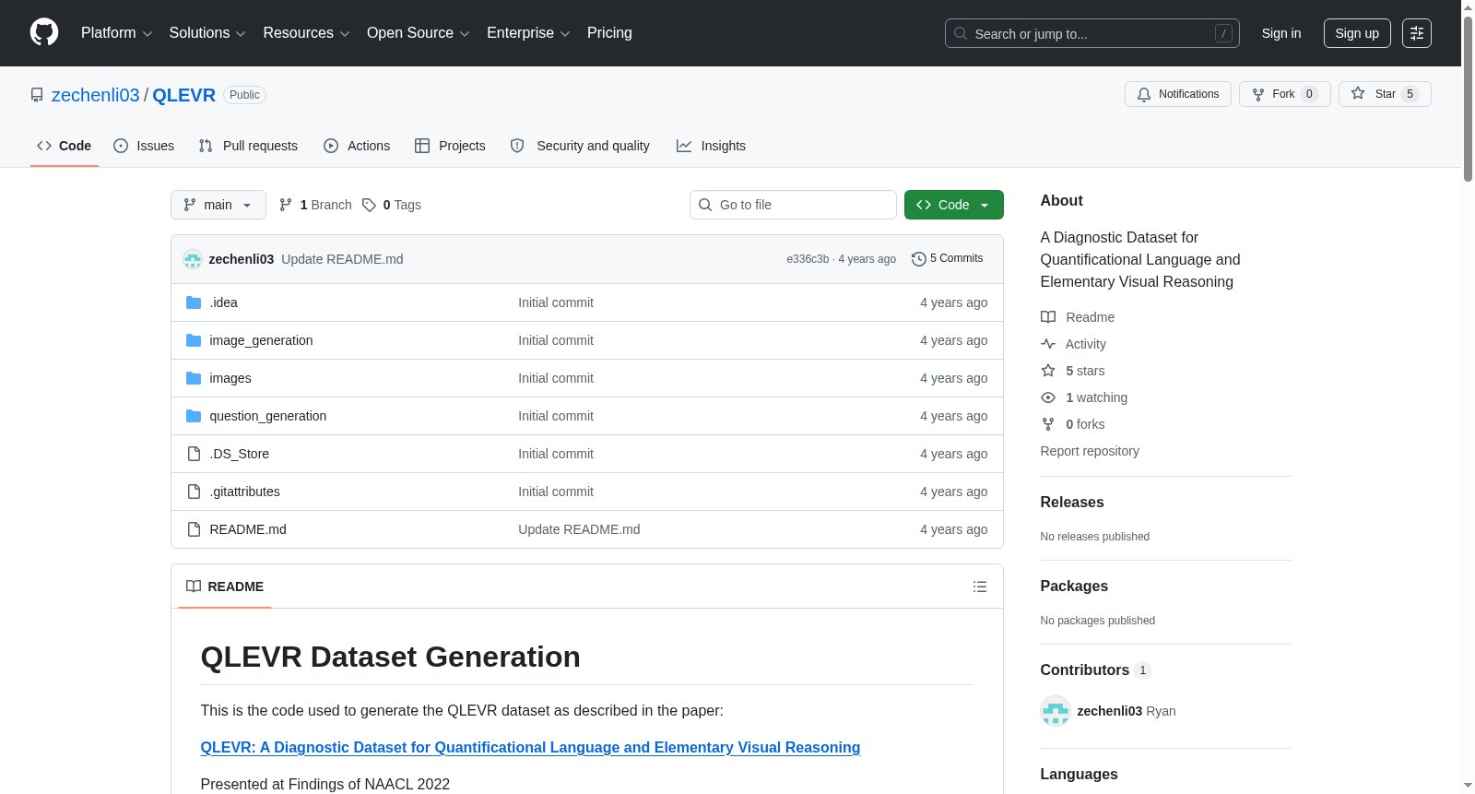Screen dimensions: 1475x794
Task: Click the eye icon beside 1 watching
Action: 1048,397
